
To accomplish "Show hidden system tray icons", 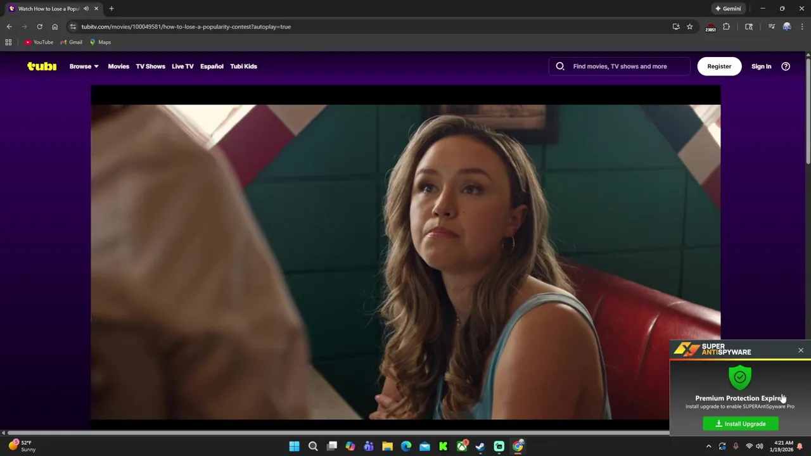I will point(708,446).
